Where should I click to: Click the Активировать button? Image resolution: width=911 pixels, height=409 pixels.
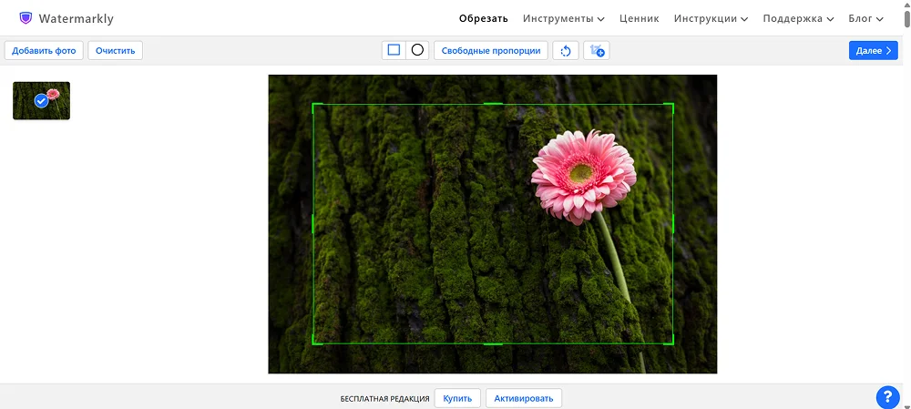(x=524, y=398)
